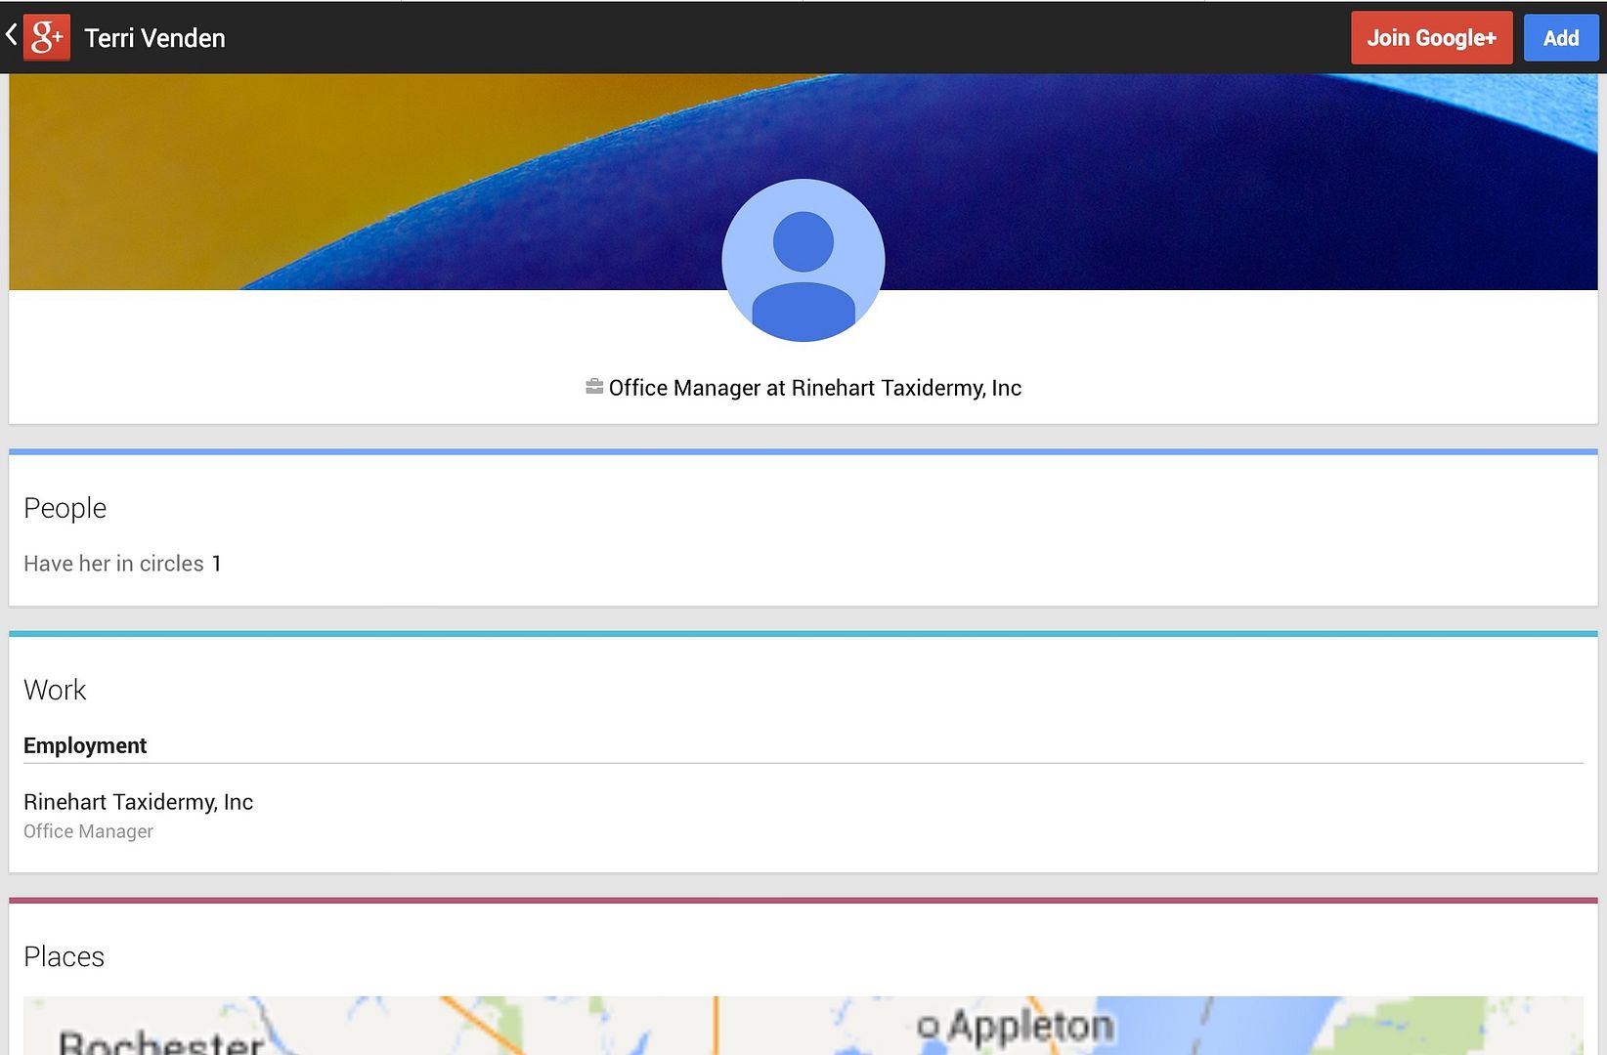The width and height of the screenshot is (1607, 1055).
Task: Click the back arrow chevron
Action: click(11, 36)
